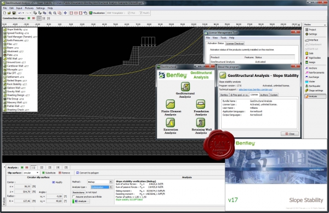Open the Input menu

[19, 8]
